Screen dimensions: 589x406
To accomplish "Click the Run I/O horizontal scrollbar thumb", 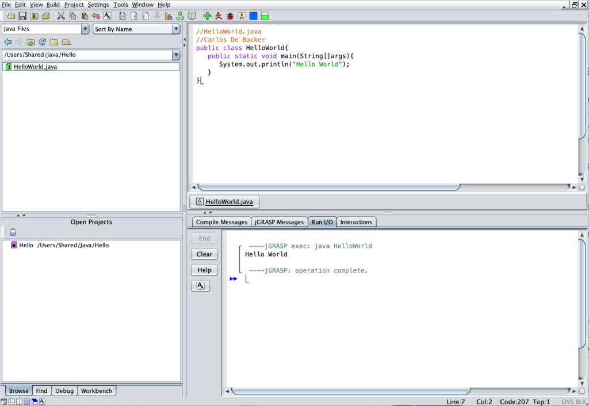I will pos(351,391).
